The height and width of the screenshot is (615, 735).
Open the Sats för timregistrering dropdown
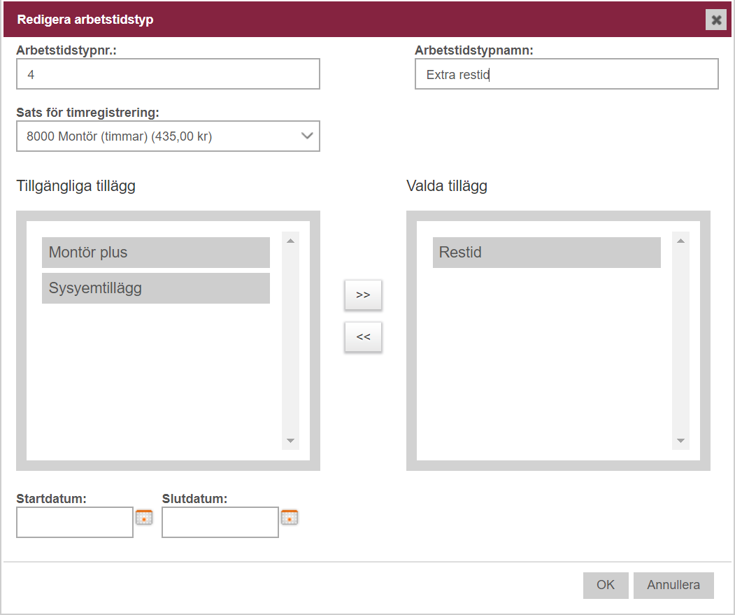coord(169,136)
